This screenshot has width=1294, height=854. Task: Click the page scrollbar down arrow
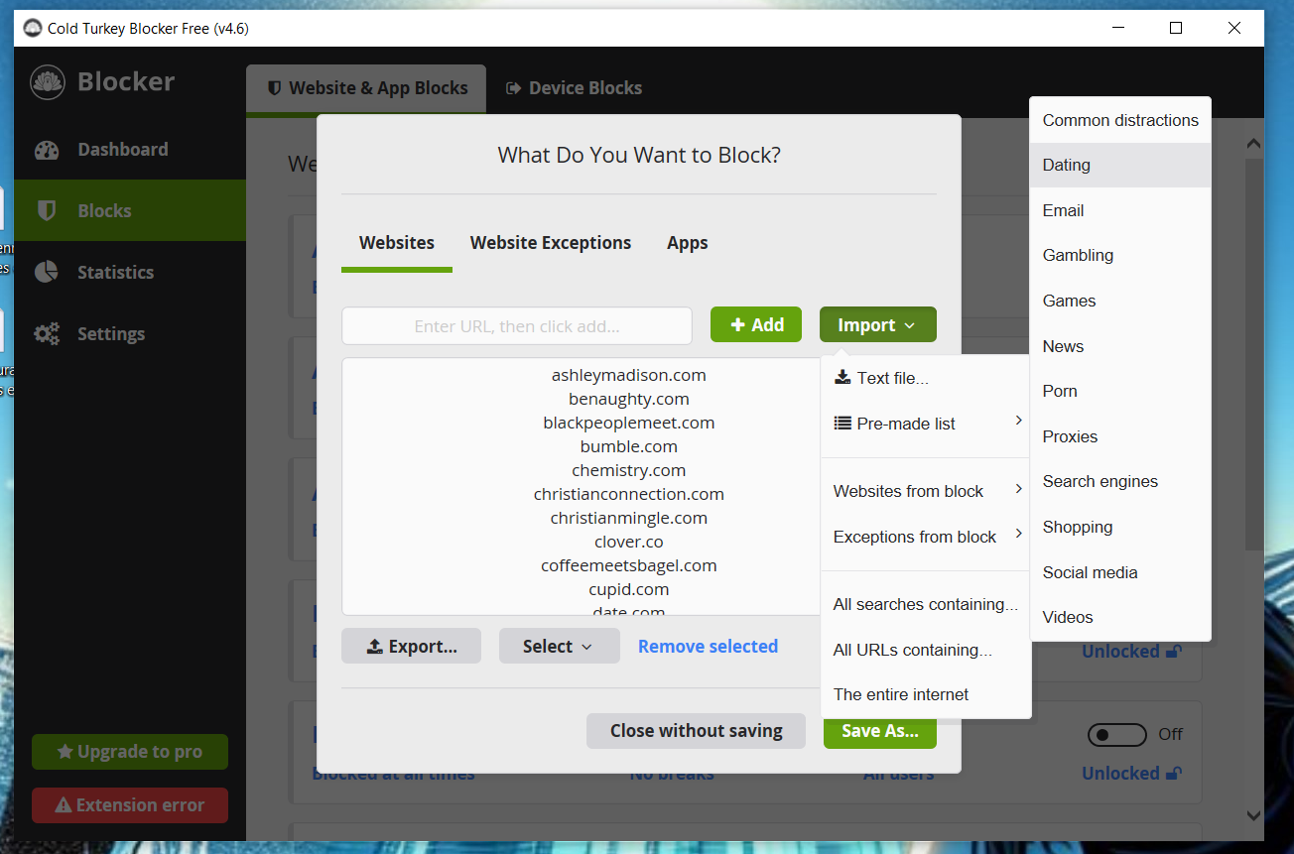1253,815
